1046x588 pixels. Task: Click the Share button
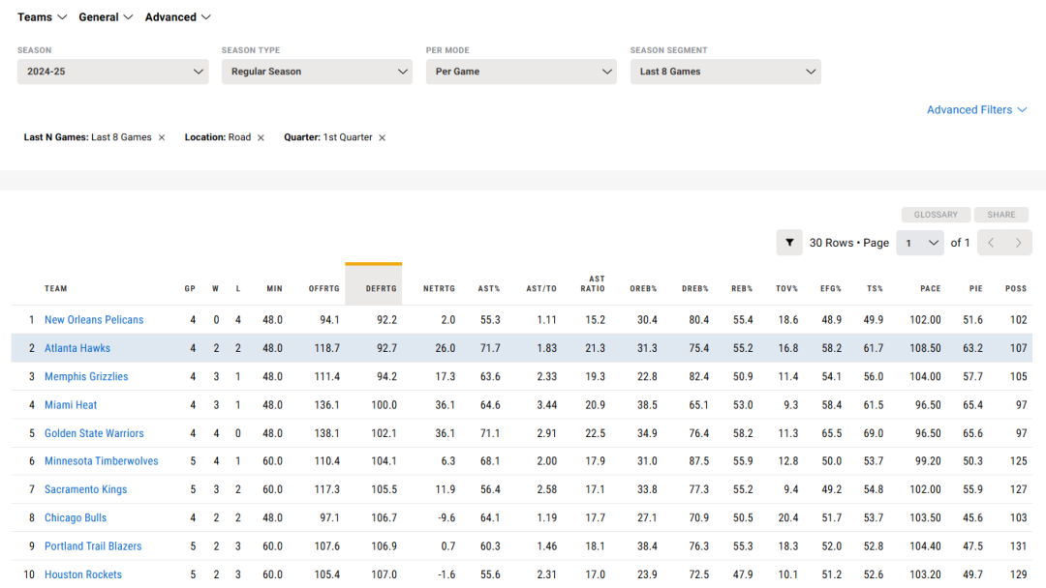point(1001,215)
